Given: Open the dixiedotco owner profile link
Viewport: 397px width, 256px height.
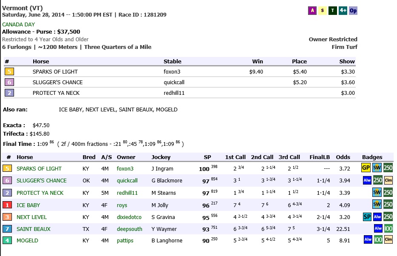Looking at the screenshot, I should point(129,217).
